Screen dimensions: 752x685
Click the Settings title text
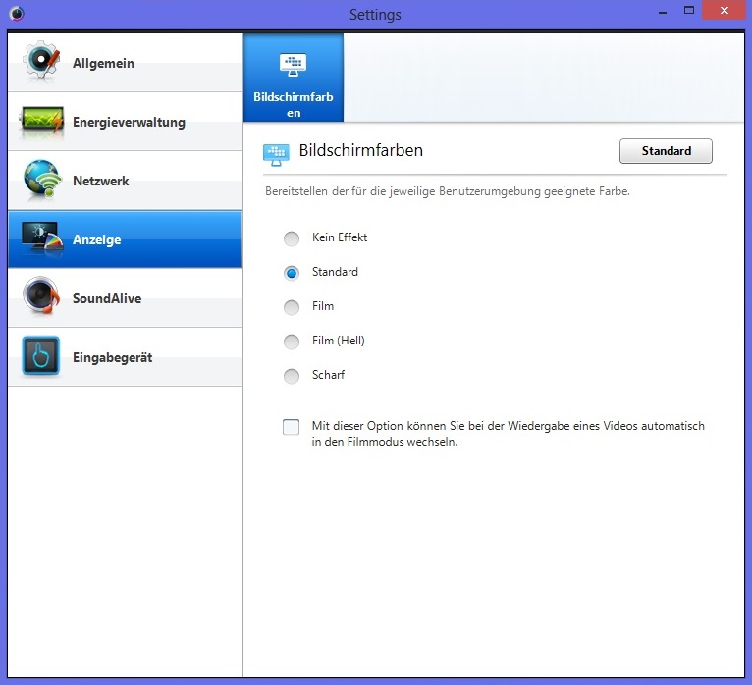point(375,15)
